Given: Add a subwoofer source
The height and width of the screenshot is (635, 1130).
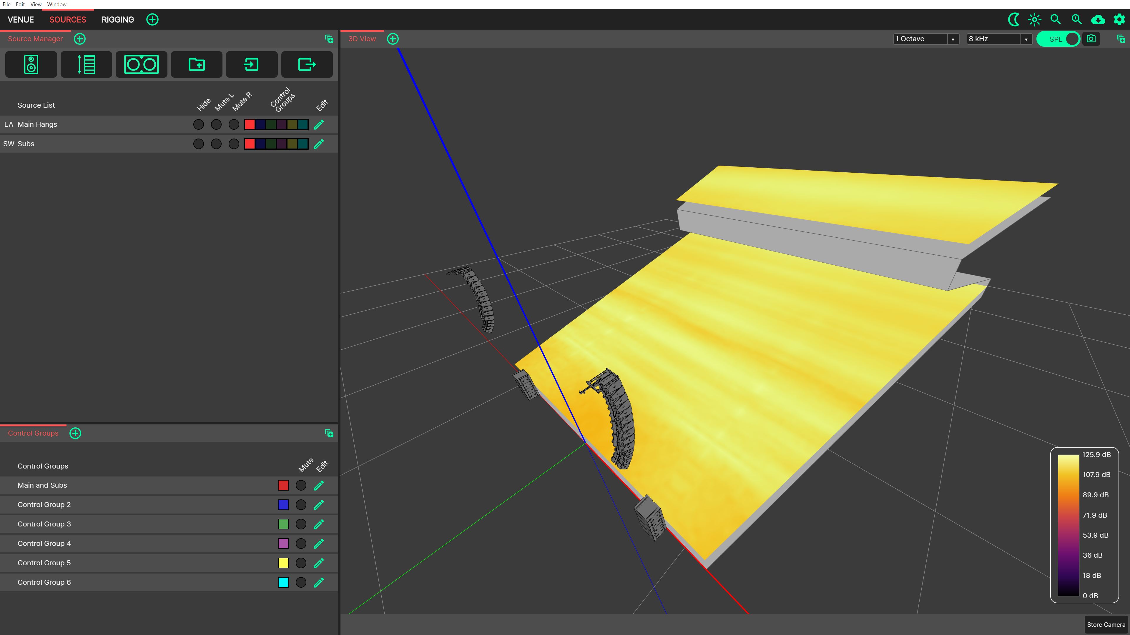Looking at the screenshot, I should [141, 64].
